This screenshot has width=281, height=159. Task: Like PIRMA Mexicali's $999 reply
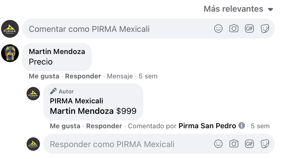[x=65, y=126]
